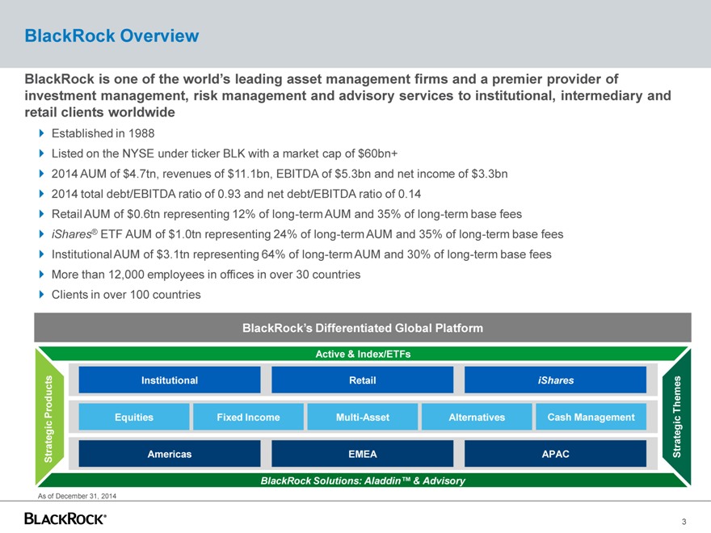This screenshot has height=533, width=711.
Task: Select the Alternatives box
Action: (477, 418)
